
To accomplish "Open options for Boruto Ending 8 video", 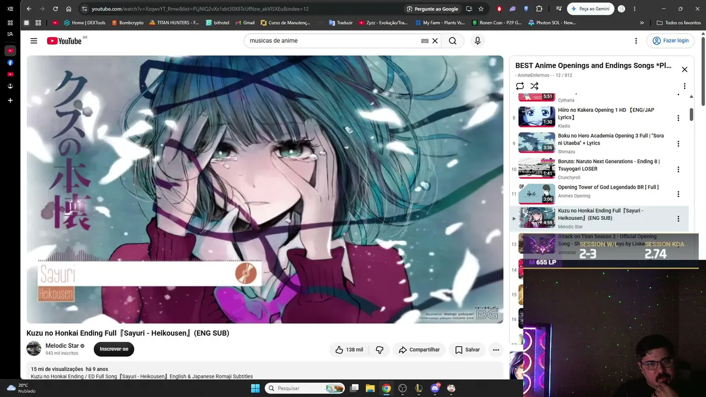I will (678, 169).
